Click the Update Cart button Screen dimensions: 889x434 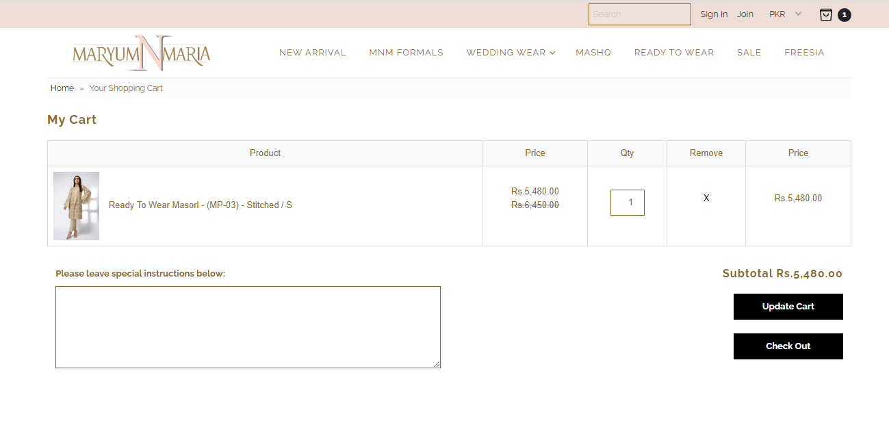[788, 307]
